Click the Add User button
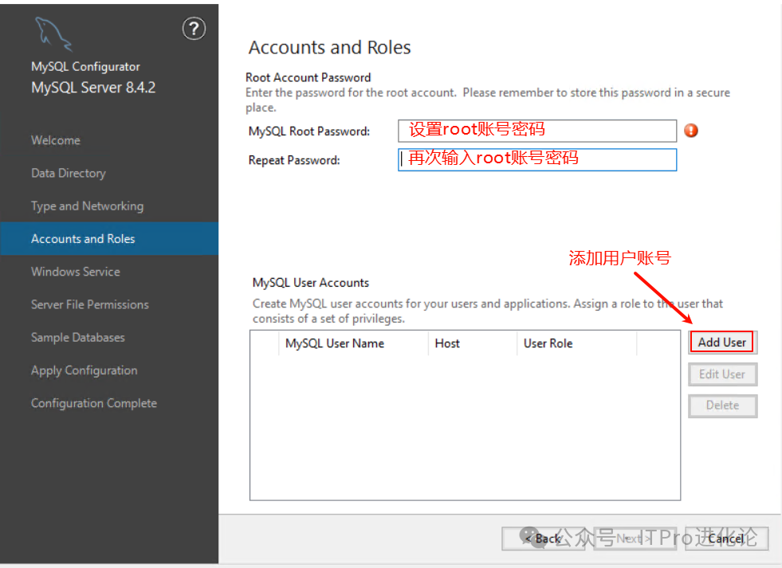 (721, 343)
